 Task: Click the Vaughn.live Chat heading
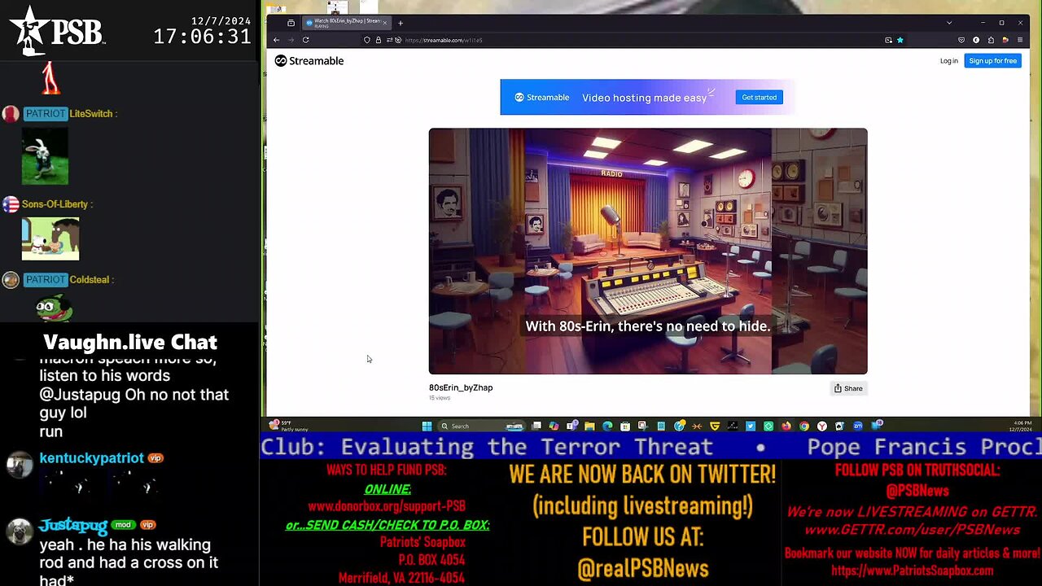[130, 342]
